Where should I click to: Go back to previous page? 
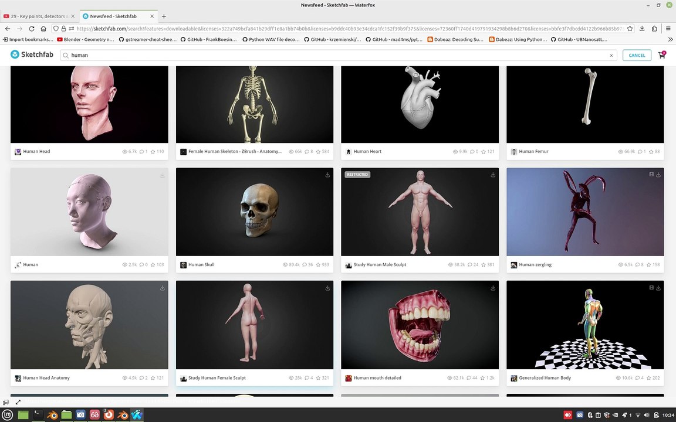[8, 28]
